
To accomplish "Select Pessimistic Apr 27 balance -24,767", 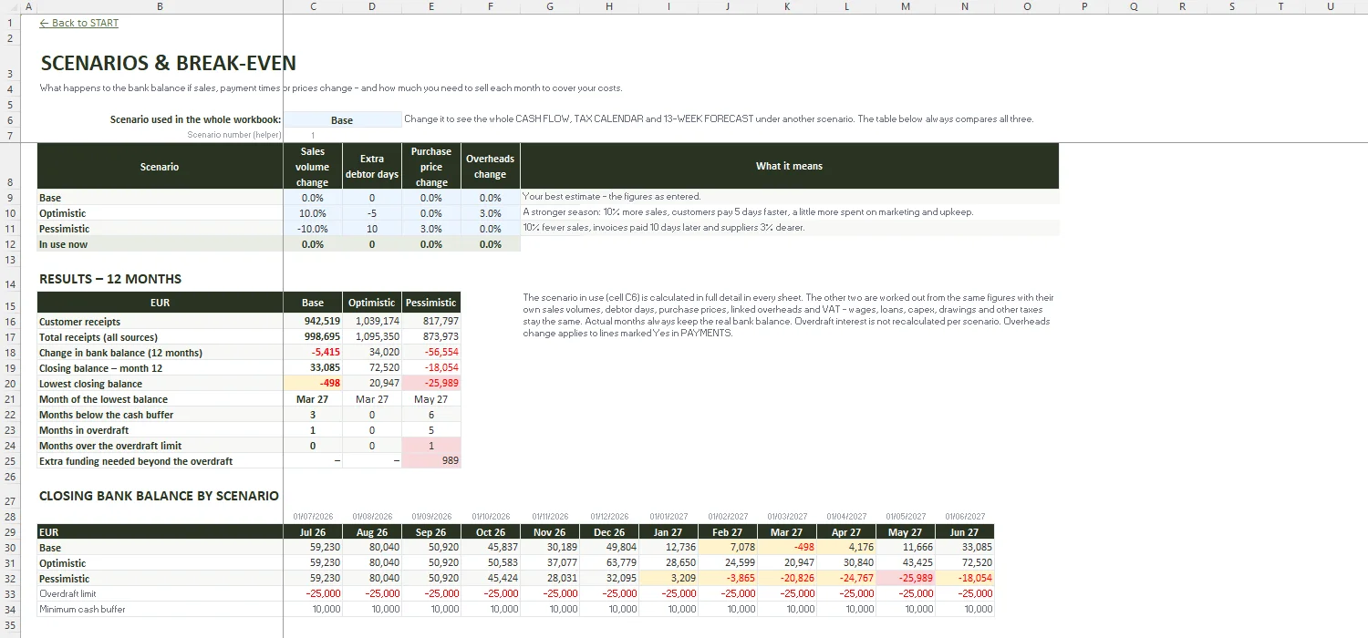I will 846,579.
